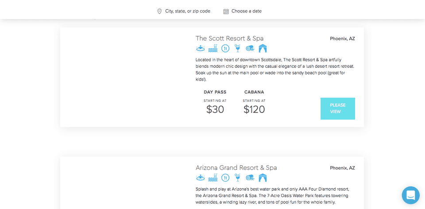Click the towel icon under Arizona Grand Resort
The image size is (425, 209).
tap(250, 178)
